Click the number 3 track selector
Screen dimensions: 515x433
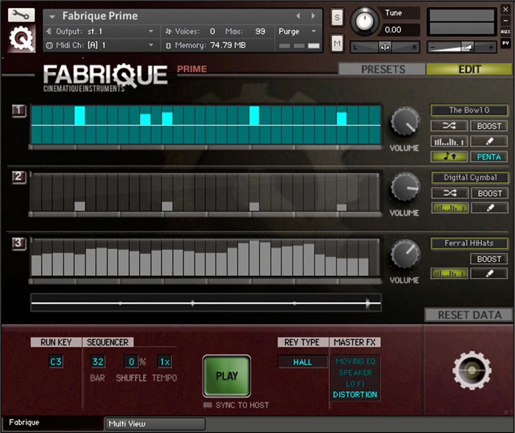[x=19, y=244]
